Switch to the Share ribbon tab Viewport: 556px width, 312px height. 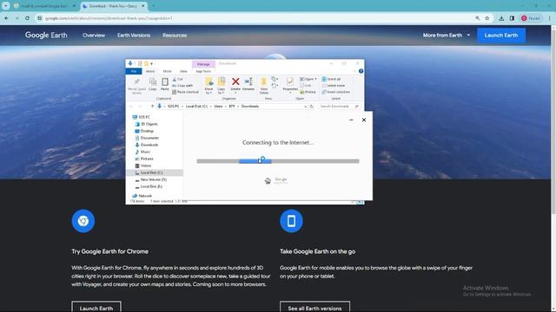click(167, 71)
